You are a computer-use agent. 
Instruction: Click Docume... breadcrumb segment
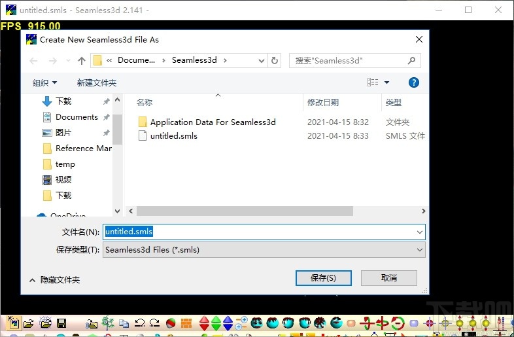point(137,60)
